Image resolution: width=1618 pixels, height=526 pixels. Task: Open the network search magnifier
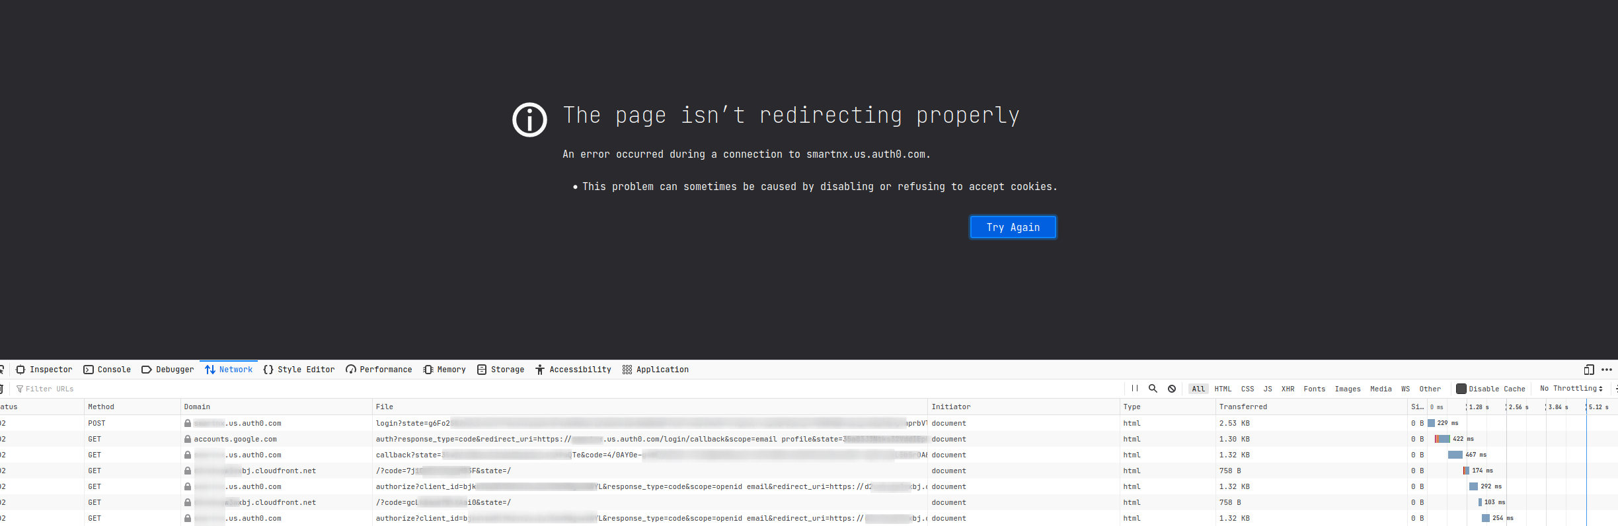click(1153, 389)
